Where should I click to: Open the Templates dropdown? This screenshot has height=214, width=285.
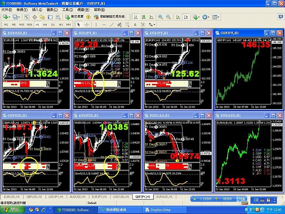[216, 17]
